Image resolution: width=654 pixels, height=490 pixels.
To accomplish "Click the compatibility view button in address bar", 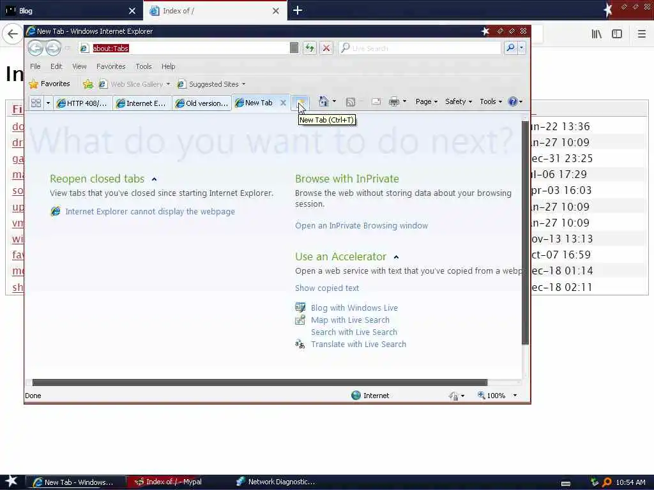I will (x=294, y=48).
